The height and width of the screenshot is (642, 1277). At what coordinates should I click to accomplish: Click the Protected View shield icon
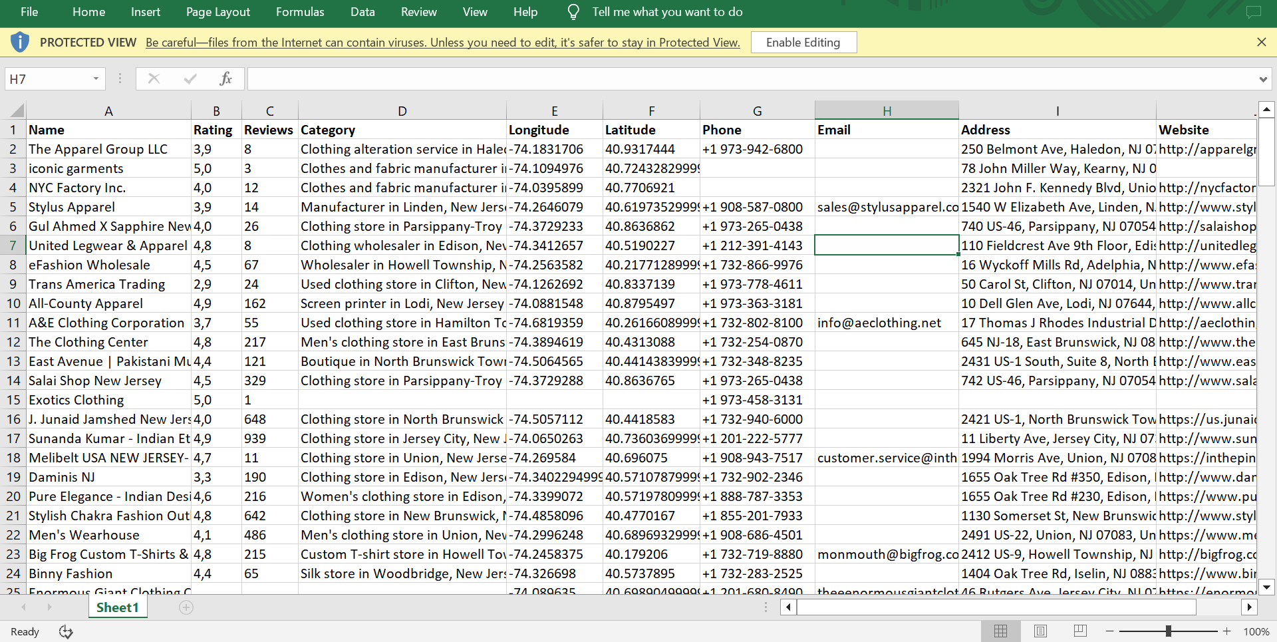coord(20,43)
